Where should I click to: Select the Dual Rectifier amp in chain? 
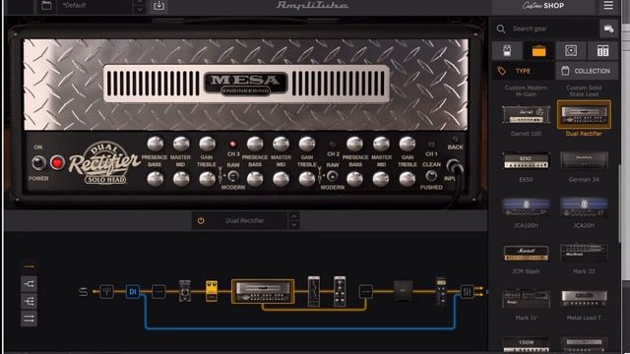(x=263, y=291)
